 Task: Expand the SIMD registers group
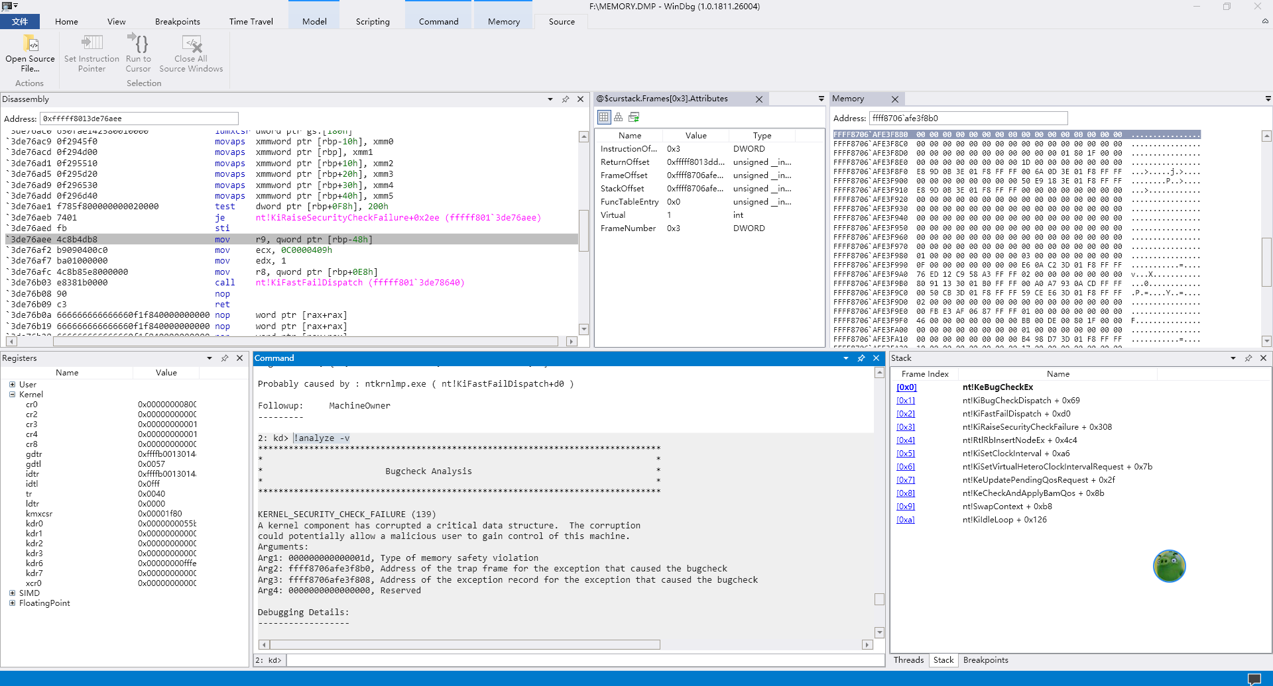12,593
